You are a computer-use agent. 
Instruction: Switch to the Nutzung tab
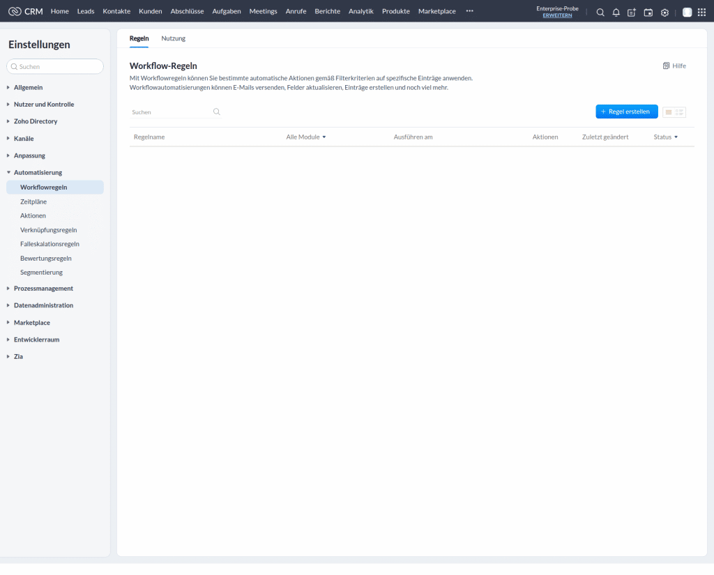coord(173,38)
